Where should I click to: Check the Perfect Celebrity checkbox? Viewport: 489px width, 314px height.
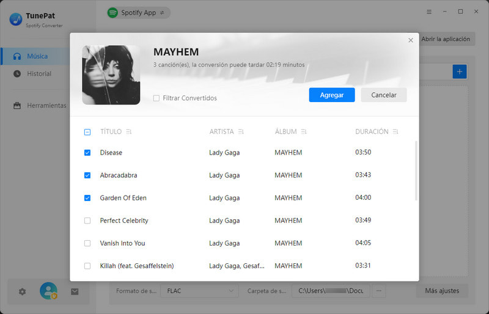tap(87, 221)
